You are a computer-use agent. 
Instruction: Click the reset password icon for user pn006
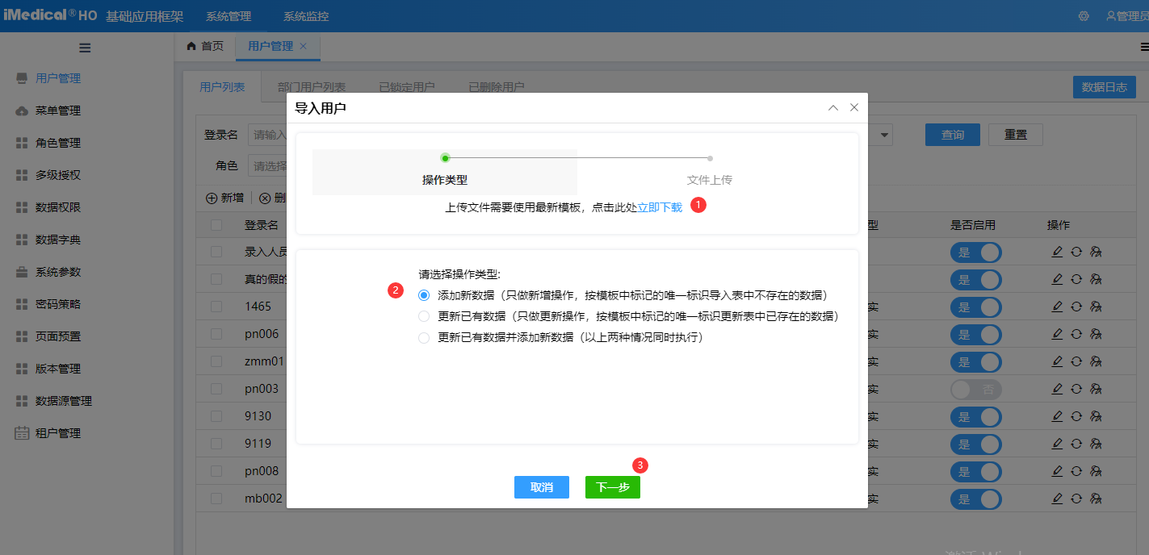1076,335
